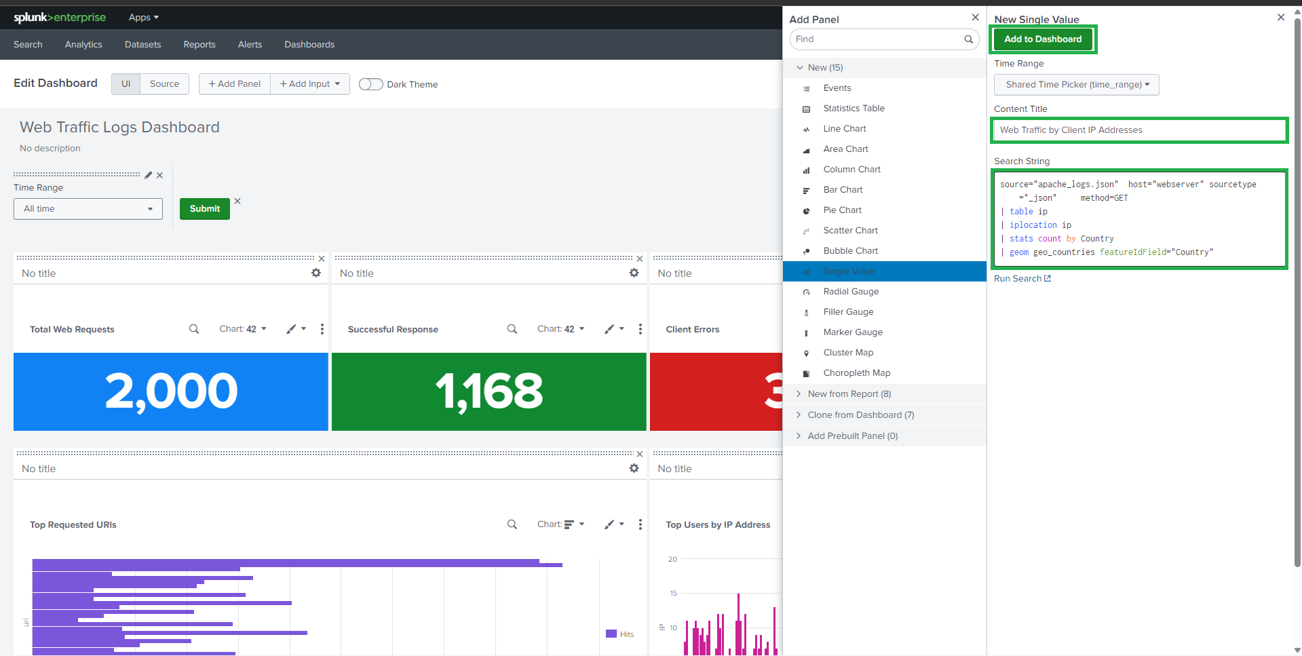Click gear icon on Total Web Requests panel

click(x=315, y=273)
